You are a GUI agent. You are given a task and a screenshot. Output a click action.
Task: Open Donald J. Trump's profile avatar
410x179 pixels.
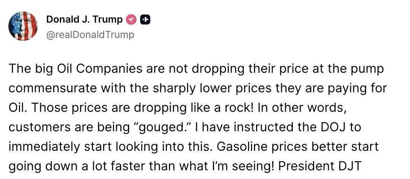[23, 26]
